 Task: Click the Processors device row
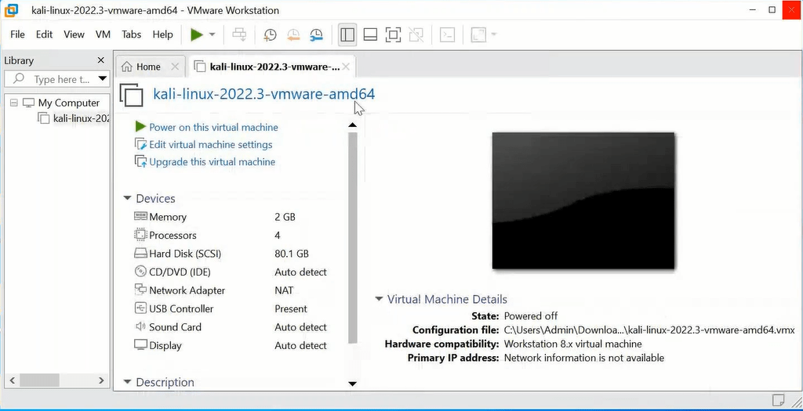231,235
